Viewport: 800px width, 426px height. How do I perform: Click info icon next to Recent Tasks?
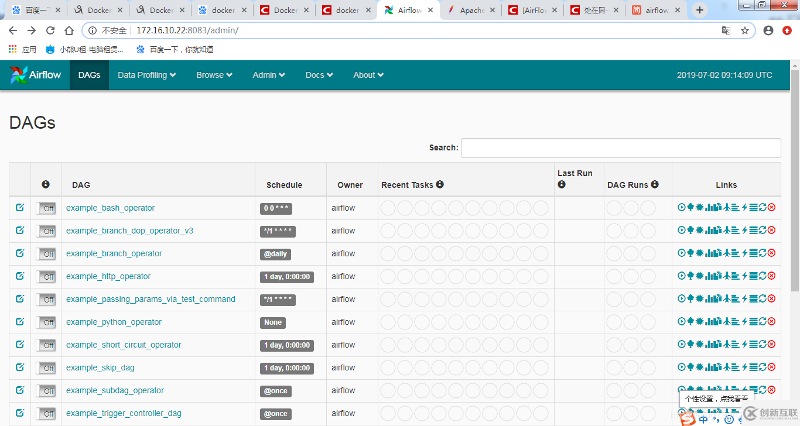point(440,184)
